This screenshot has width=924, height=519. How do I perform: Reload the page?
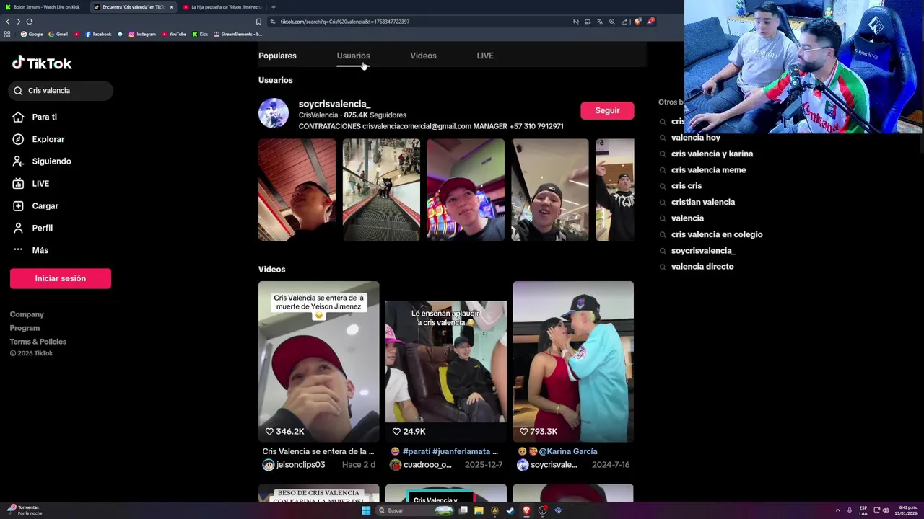click(30, 22)
